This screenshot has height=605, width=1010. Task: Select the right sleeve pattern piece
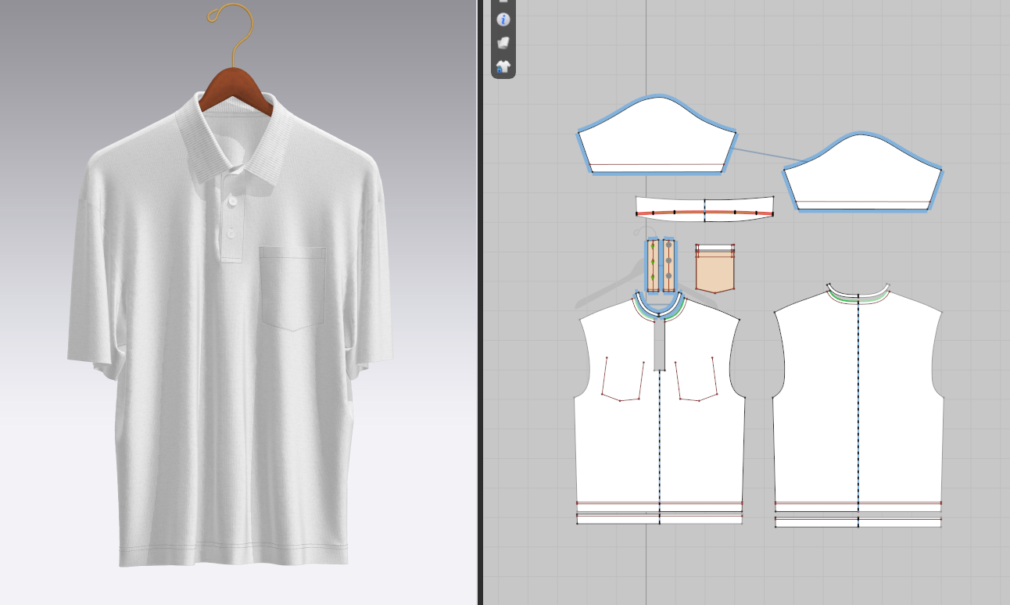coord(862,174)
